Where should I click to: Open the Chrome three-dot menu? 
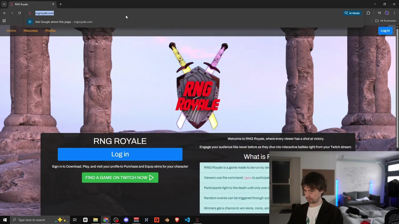coord(394,13)
